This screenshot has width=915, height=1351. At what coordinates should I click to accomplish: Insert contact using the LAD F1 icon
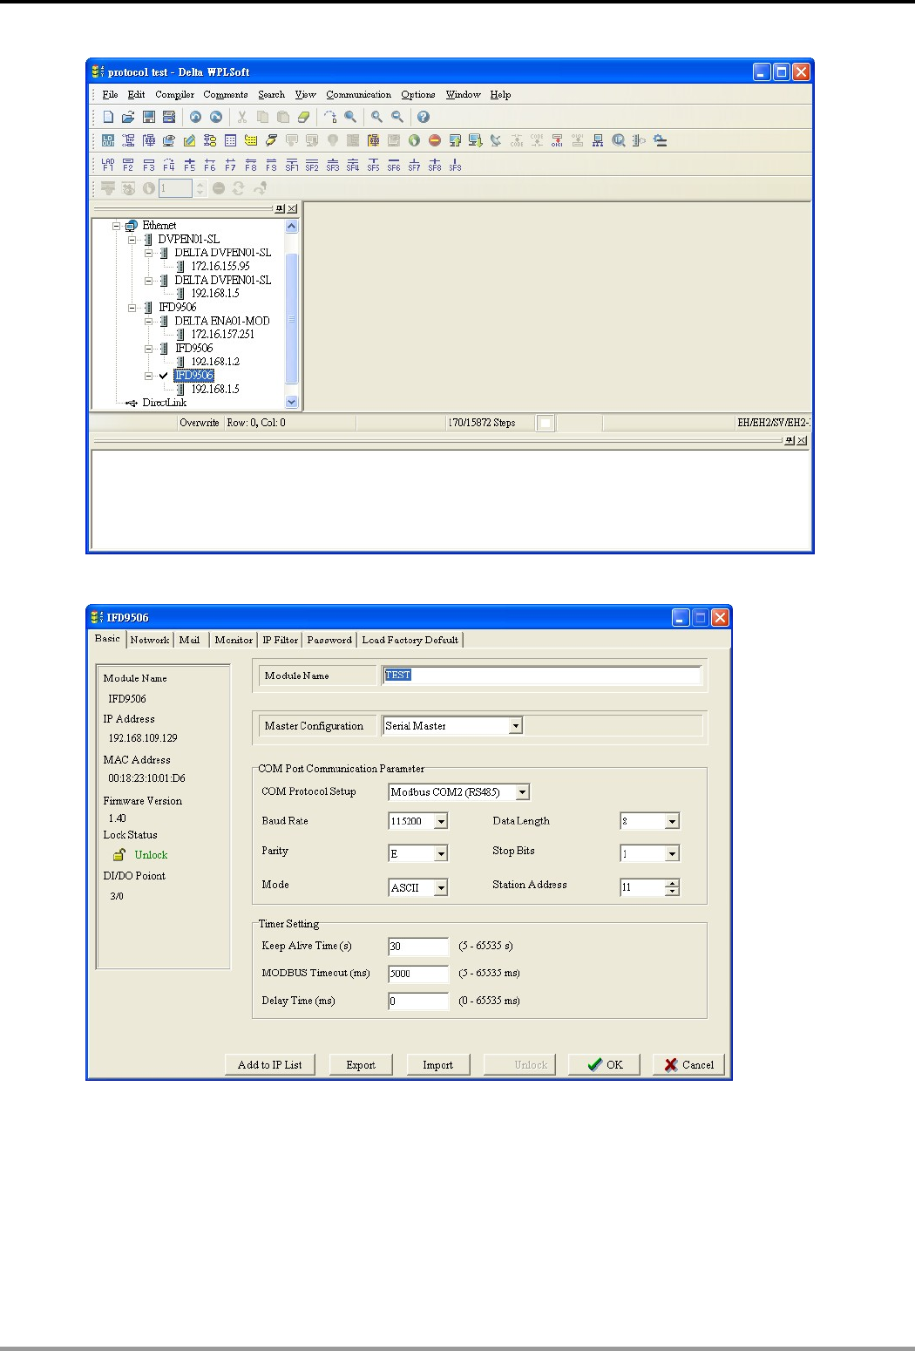coord(108,164)
